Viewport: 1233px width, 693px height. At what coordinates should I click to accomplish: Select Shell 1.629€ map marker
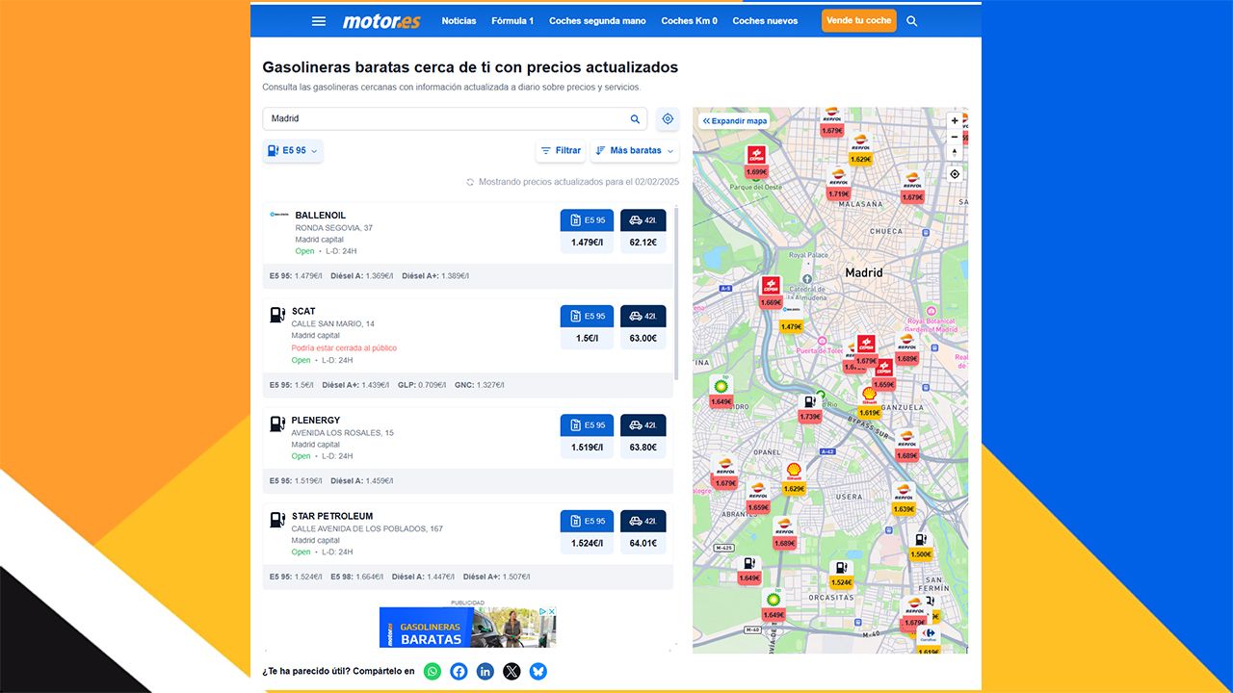(x=794, y=478)
